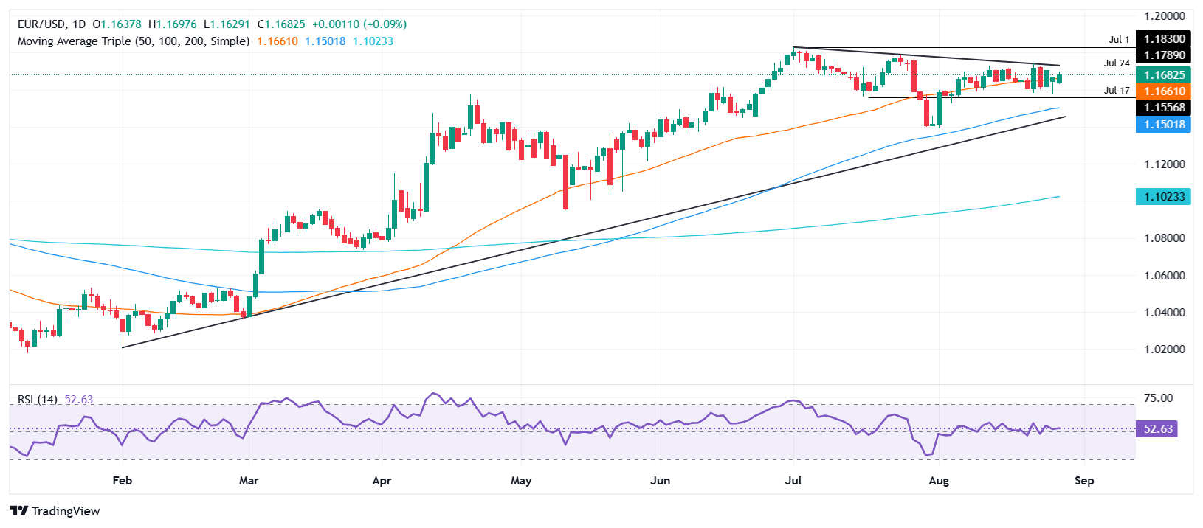Click the black 1.18300 price level tag
1203x528 pixels.
(1164, 39)
